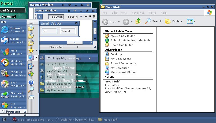This screenshot has height=123, width=216.
Task: Click the preview toolbar chevron arrow button
Action: click(x=40, y=17)
